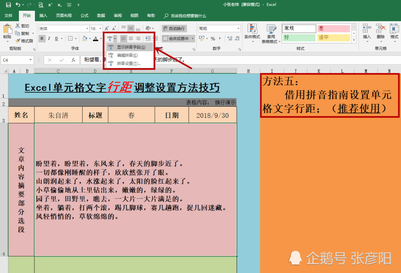Open Print Preview from quick access toolbar
401x273 pixels.
tap(41, 4)
